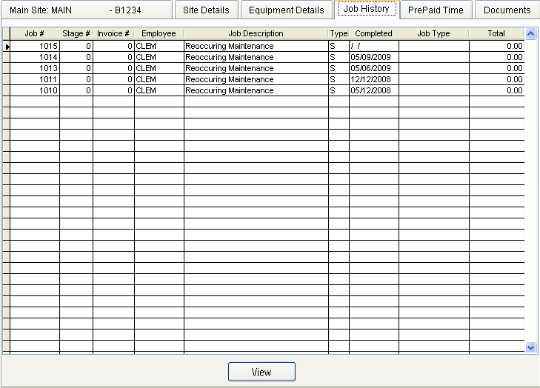Click the Job Type column header

point(433,34)
